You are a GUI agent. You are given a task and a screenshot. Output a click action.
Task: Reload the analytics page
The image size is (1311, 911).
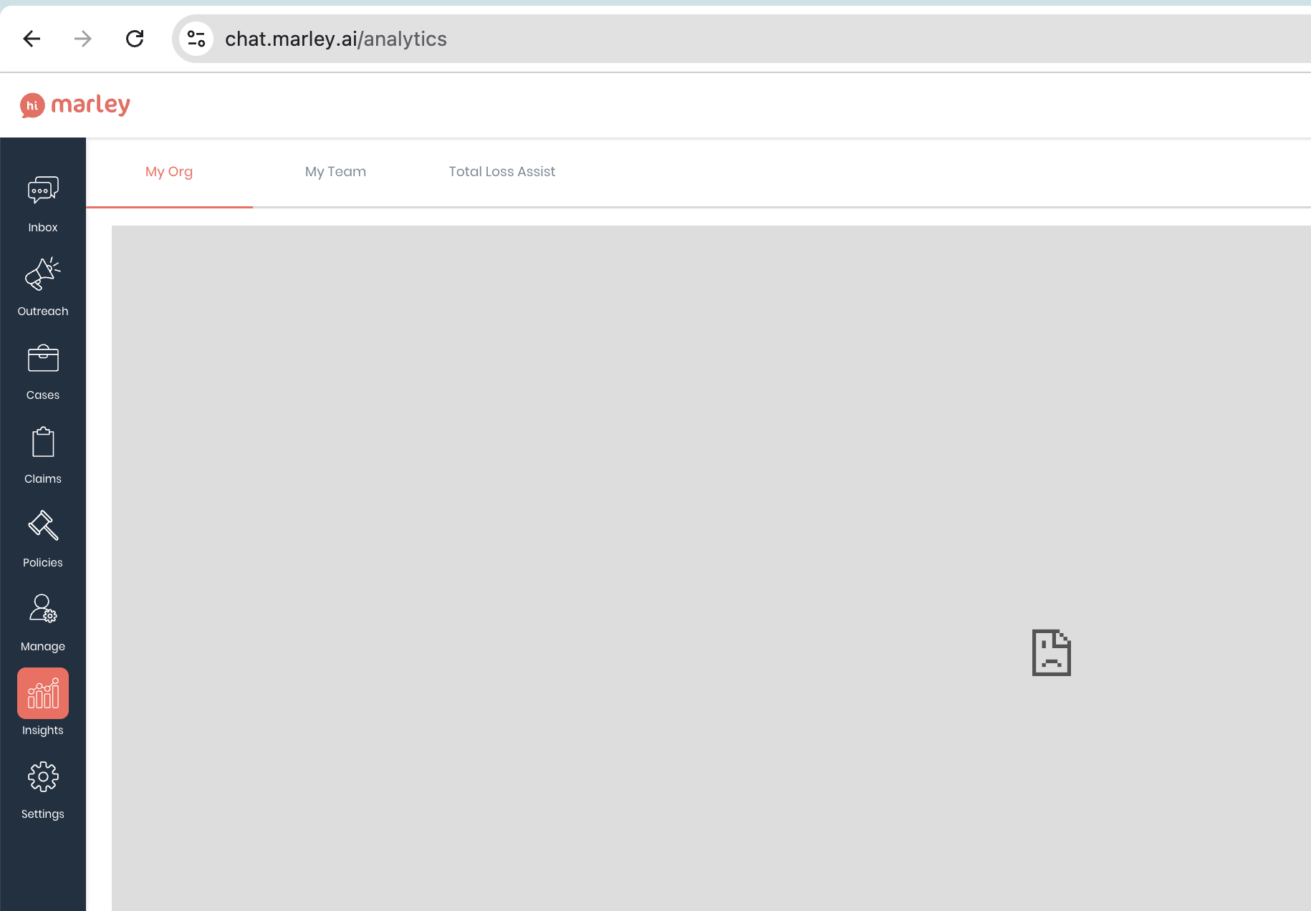coord(135,39)
